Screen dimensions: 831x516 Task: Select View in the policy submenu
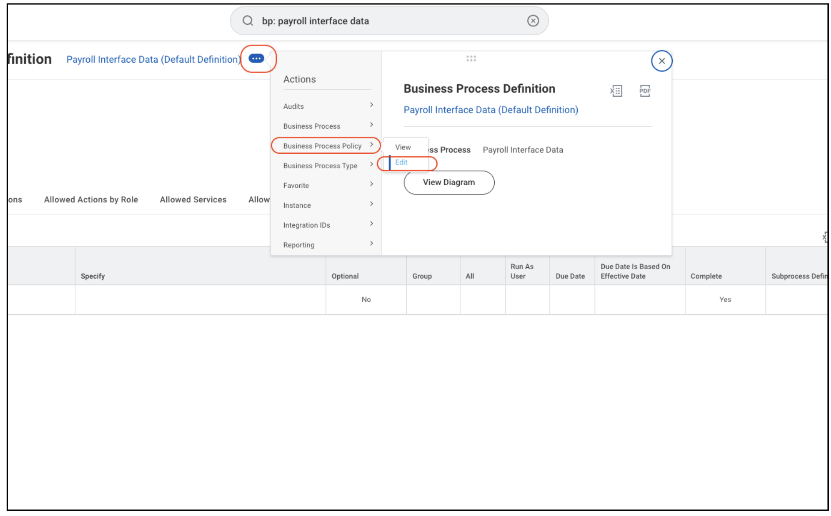[x=403, y=147]
